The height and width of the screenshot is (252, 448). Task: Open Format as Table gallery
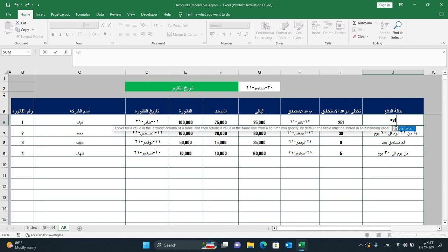pos(283,30)
